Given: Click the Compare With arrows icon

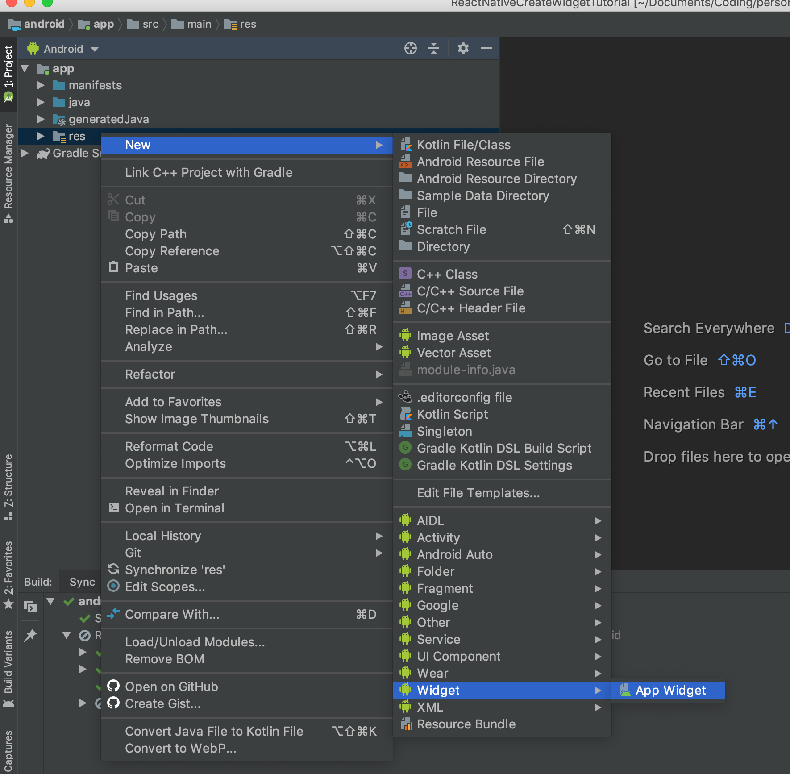Looking at the screenshot, I should 114,614.
